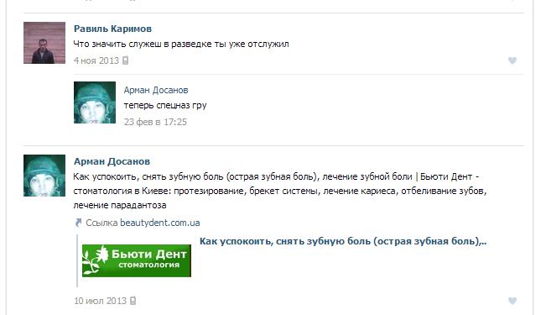Click the mobile device icon beside 4 ноя 2013
Image resolution: width=541 pixels, height=315 pixels.
(x=125, y=60)
